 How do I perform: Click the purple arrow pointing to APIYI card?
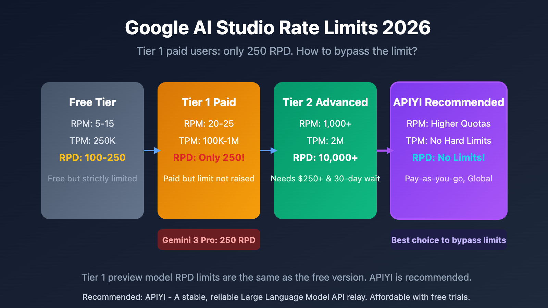385,151
